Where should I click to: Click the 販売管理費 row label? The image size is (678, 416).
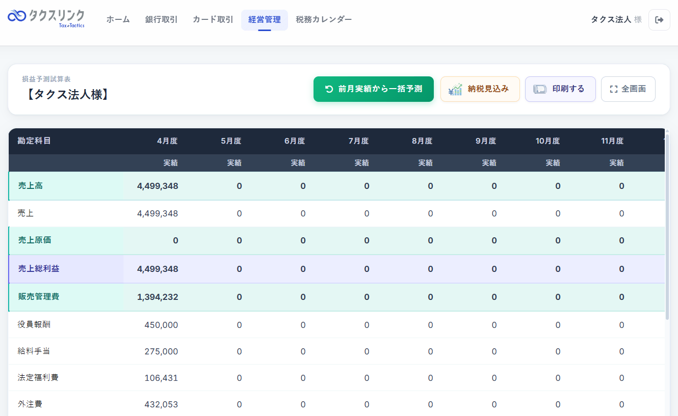pyautogui.click(x=39, y=297)
